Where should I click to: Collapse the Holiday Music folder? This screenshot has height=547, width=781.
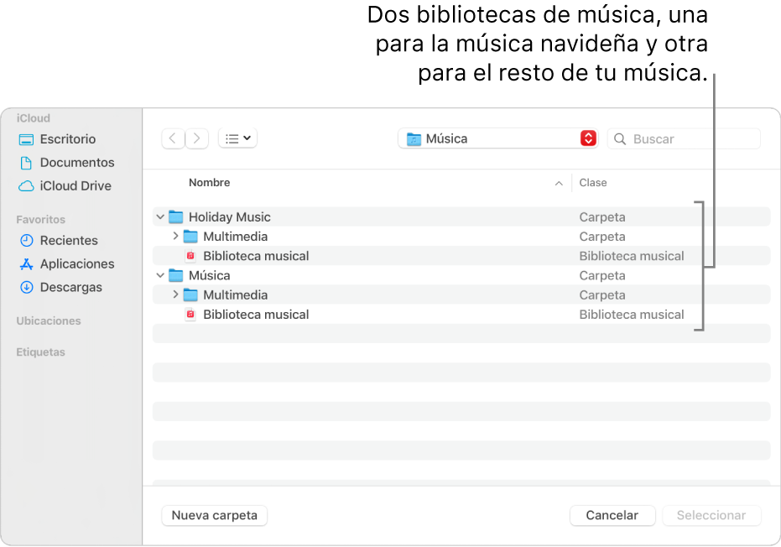point(160,216)
